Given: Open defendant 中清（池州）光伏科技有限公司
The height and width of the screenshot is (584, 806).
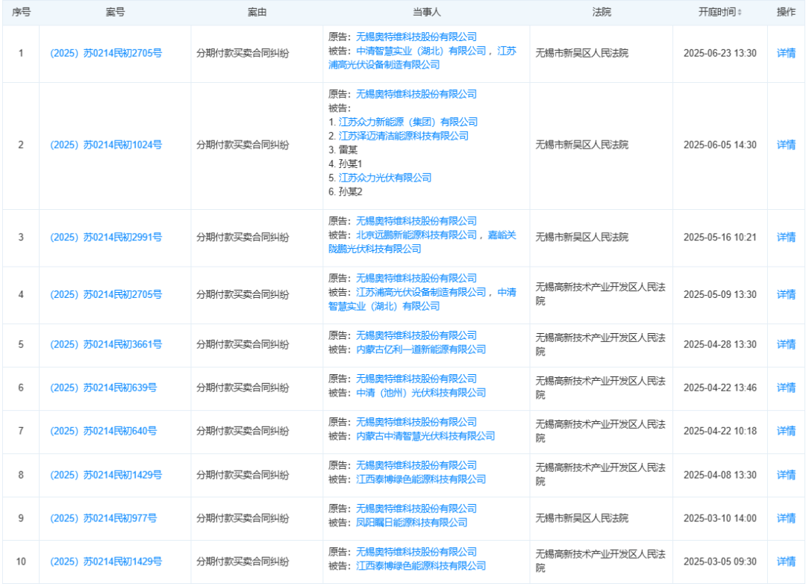Looking at the screenshot, I should tap(421, 393).
